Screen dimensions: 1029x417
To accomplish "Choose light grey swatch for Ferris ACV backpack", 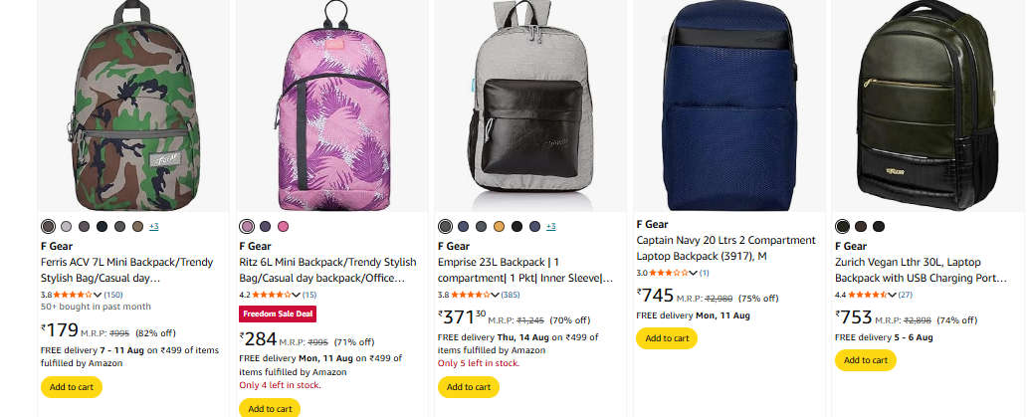I will click(67, 227).
